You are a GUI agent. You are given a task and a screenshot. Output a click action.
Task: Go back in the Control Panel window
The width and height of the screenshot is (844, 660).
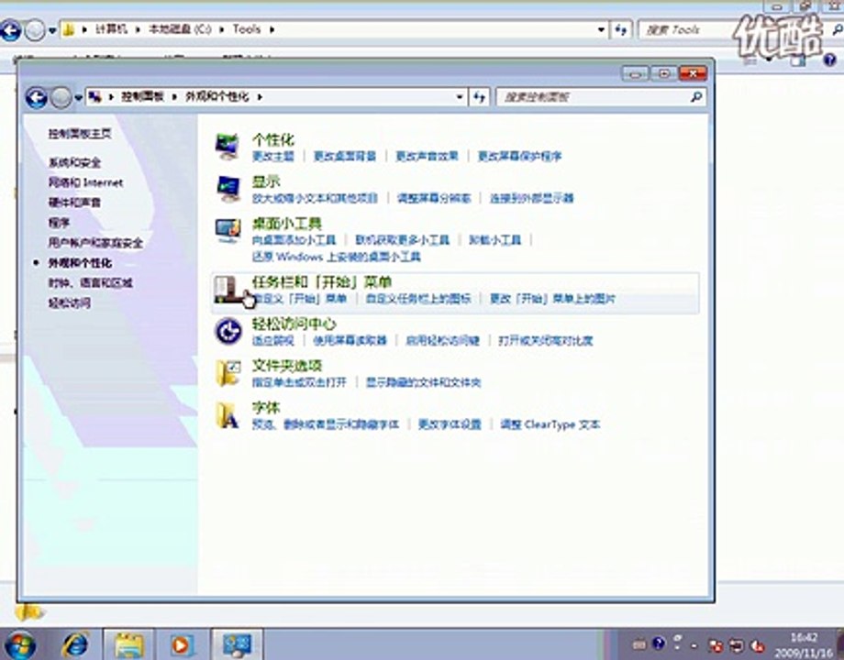37,98
